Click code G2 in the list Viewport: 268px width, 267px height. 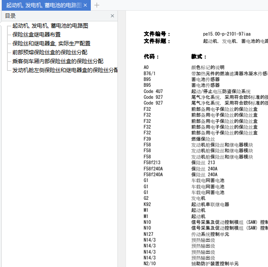point(146,198)
